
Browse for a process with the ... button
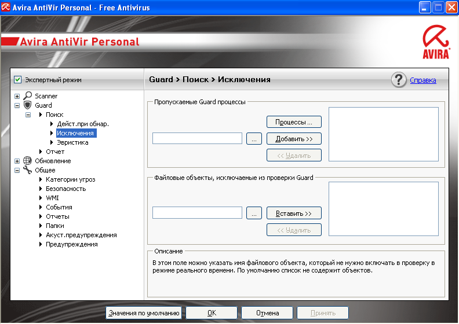254,138
